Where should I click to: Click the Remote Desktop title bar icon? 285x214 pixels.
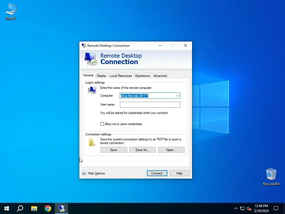[x=84, y=45]
